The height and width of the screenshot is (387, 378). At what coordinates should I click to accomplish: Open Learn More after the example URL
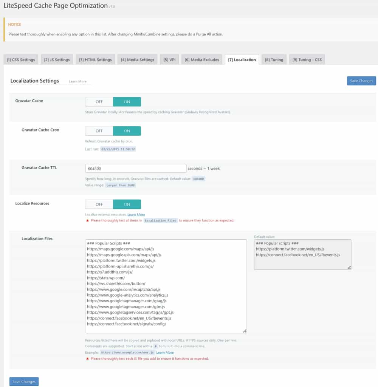pyautogui.click(x=165, y=352)
